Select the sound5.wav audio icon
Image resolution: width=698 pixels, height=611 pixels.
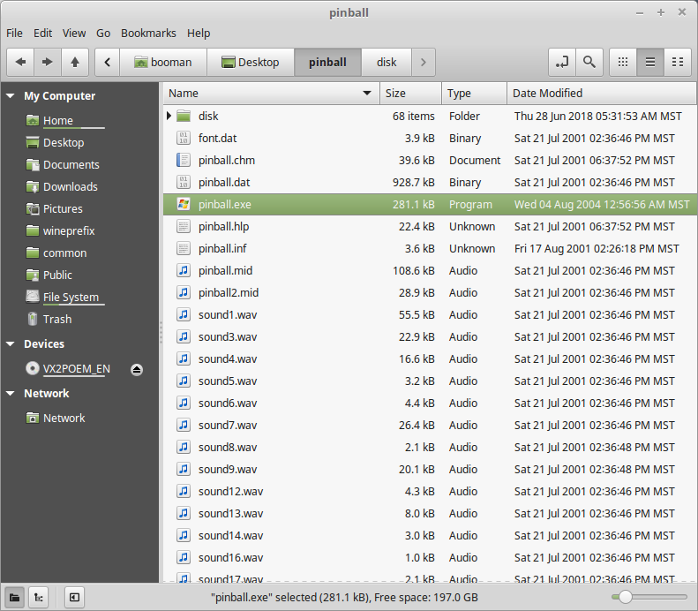coord(184,381)
